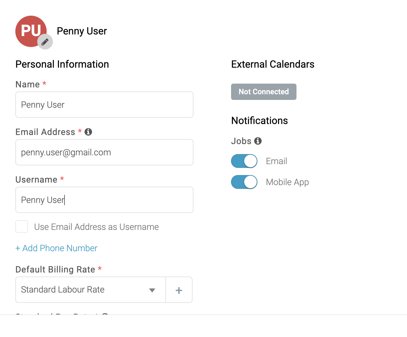Image resolution: width=407 pixels, height=337 pixels.
Task: Toggle Mobile App notifications for Jobs
Action: coord(244,182)
